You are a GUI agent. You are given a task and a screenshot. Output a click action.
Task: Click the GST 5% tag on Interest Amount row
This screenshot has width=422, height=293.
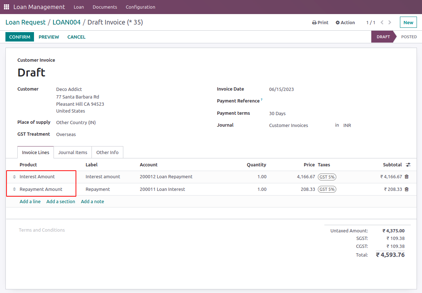tap(327, 177)
